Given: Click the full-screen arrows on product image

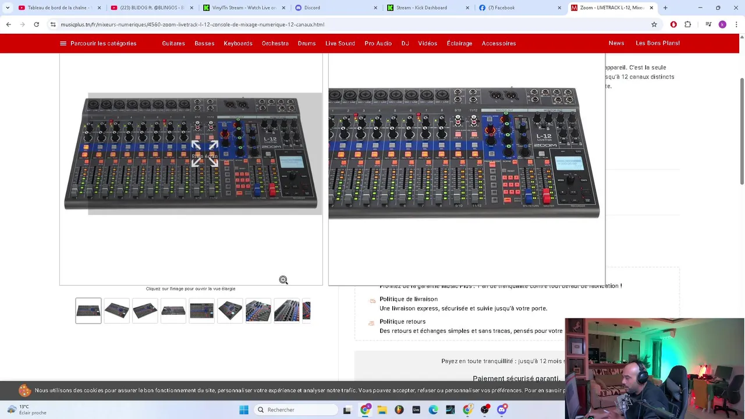Looking at the screenshot, I should [205, 154].
